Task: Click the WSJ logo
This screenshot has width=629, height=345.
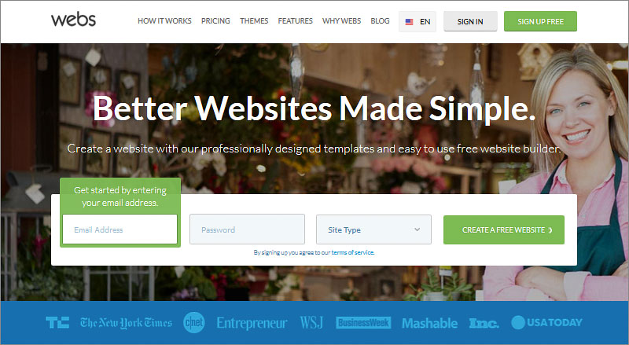Action: tap(311, 322)
